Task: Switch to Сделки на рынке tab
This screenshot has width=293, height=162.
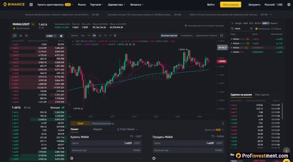Action: tap(241, 95)
